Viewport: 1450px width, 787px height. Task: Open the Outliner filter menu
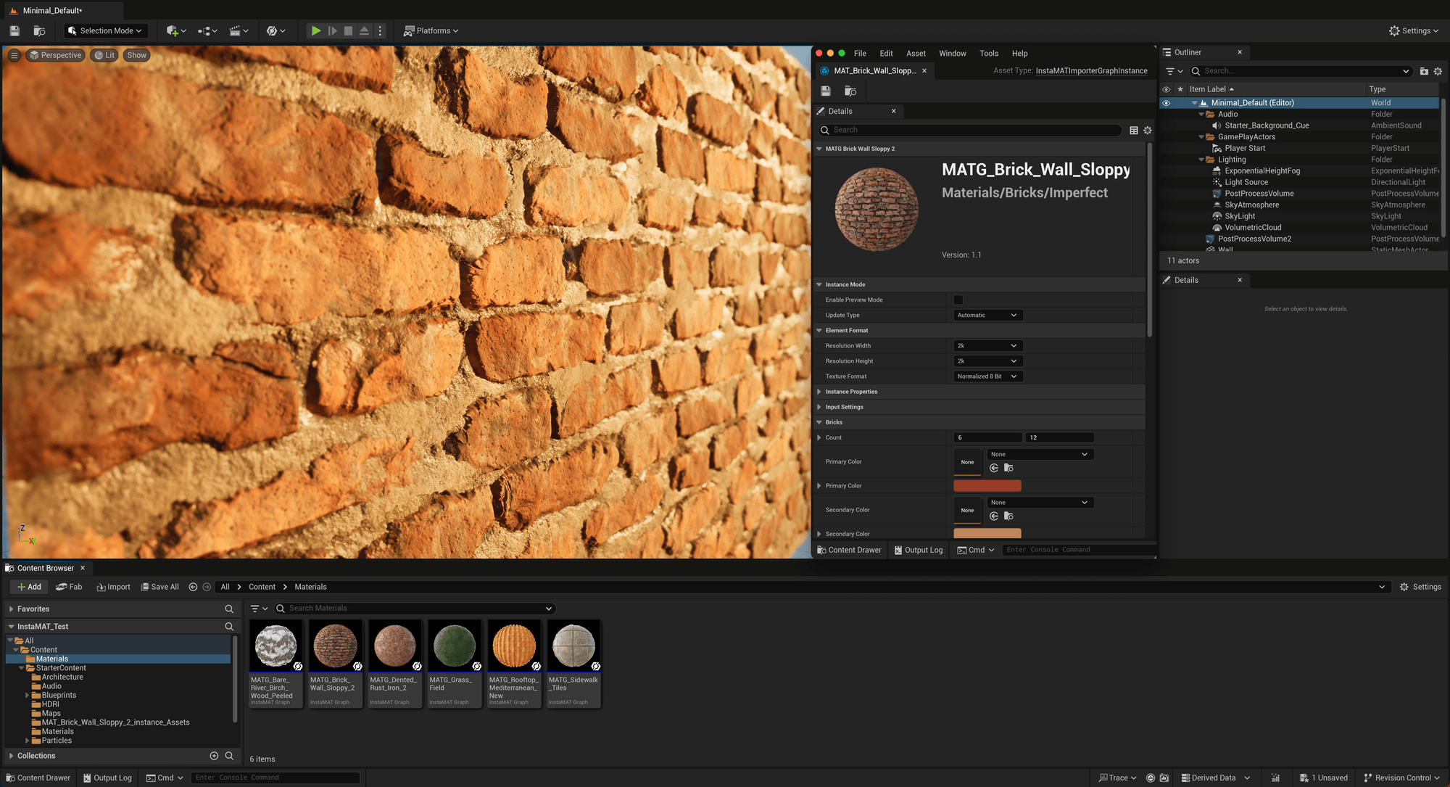click(x=1174, y=71)
